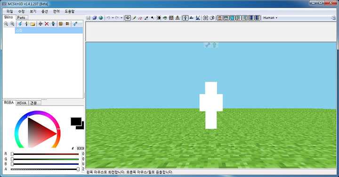Screen dimensions: 339x177
Task: Click the zoom in magnifier in Skins toolbar
Action: tap(12, 24)
